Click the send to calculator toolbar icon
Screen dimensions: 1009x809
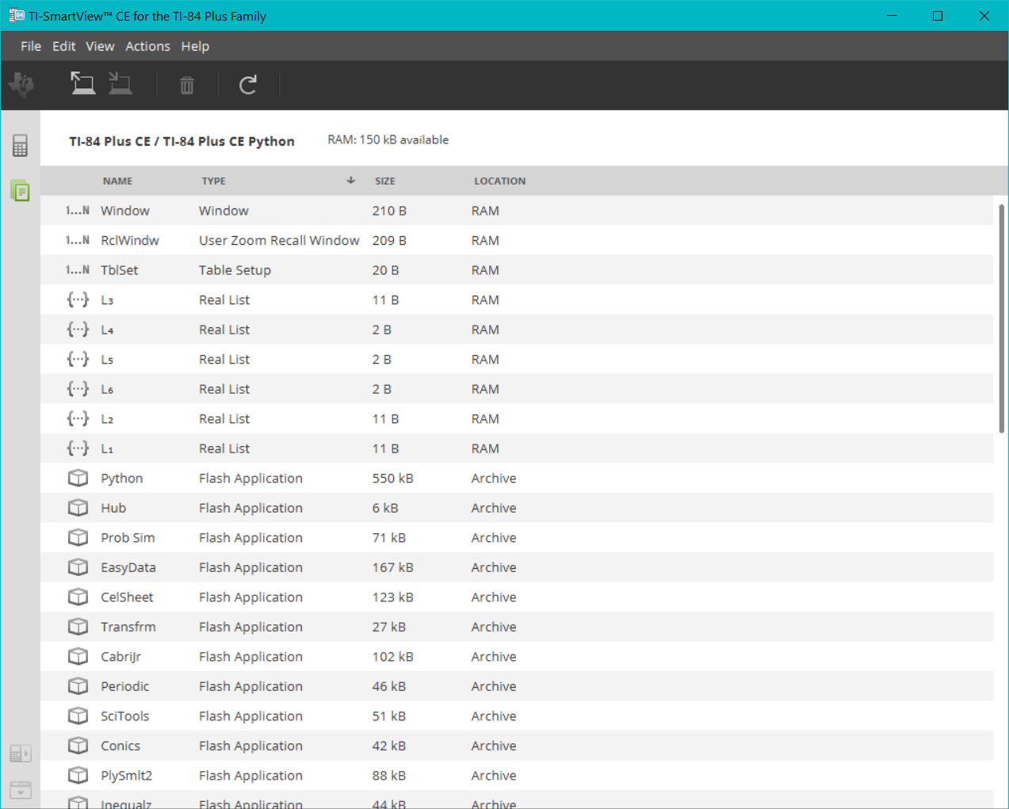tap(120, 84)
